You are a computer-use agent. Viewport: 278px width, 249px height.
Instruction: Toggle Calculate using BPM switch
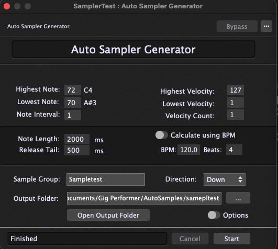point(162,135)
